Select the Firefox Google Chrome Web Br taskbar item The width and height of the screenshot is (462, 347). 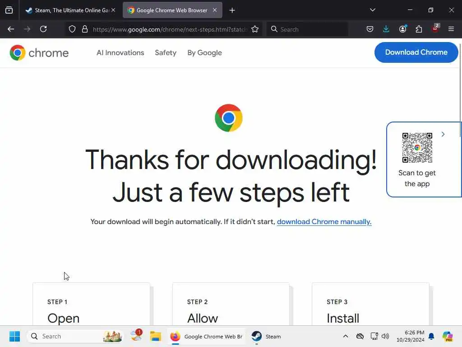point(206,336)
